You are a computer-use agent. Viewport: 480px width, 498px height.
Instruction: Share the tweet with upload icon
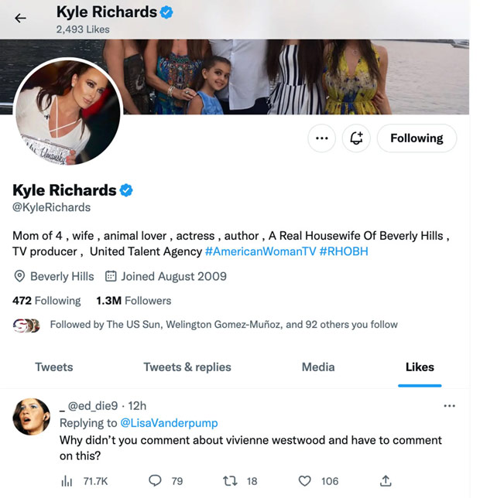(x=386, y=481)
